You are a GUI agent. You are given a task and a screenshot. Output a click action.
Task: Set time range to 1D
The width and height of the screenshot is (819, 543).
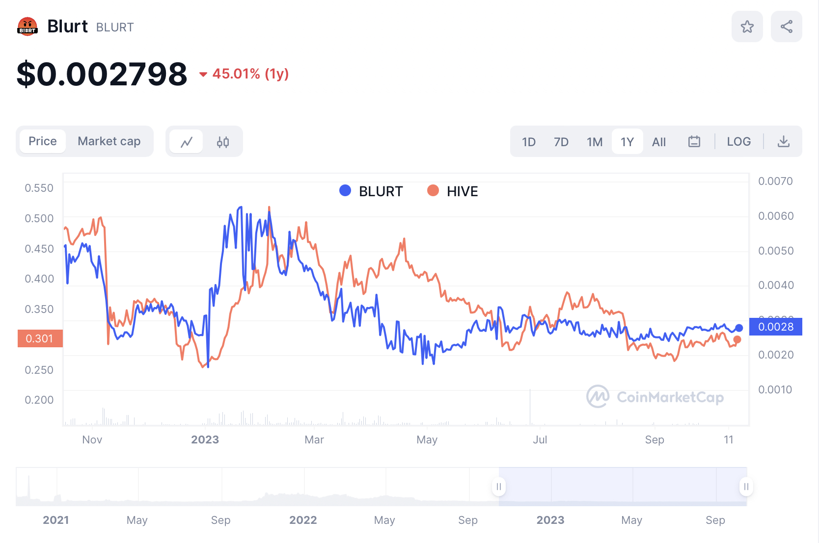[528, 142]
